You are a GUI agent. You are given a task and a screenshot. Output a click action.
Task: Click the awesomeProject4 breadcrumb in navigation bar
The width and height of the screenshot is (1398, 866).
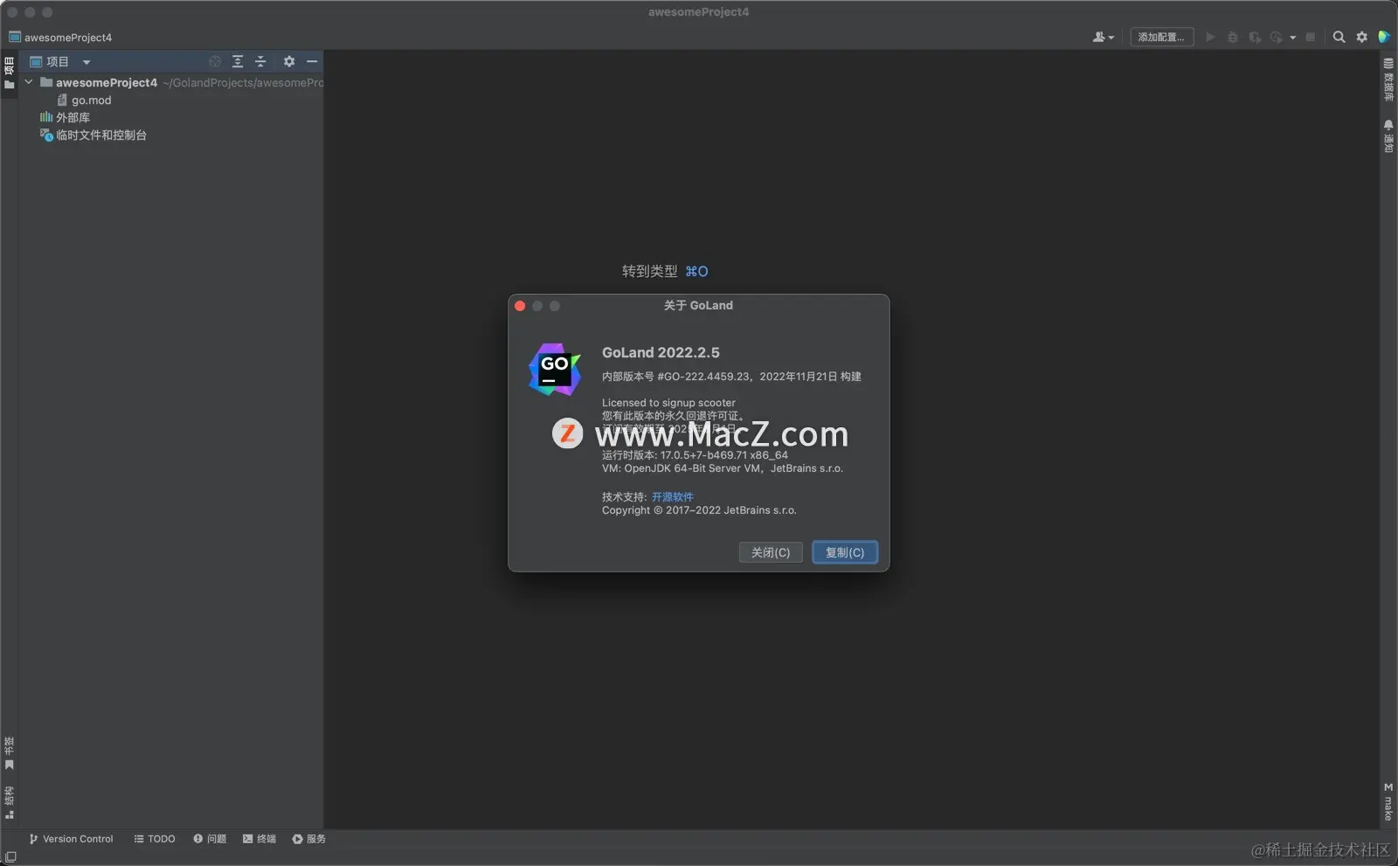(60, 38)
